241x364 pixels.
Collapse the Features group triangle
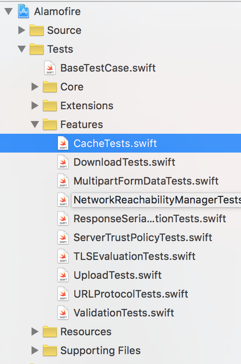pos(35,124)
